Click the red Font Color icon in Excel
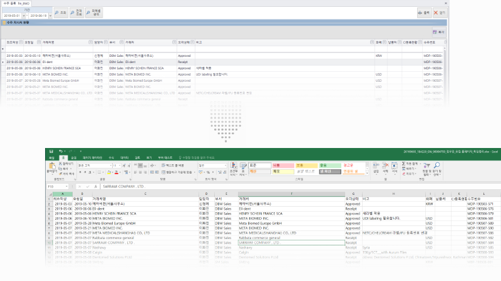 [116, 172]
